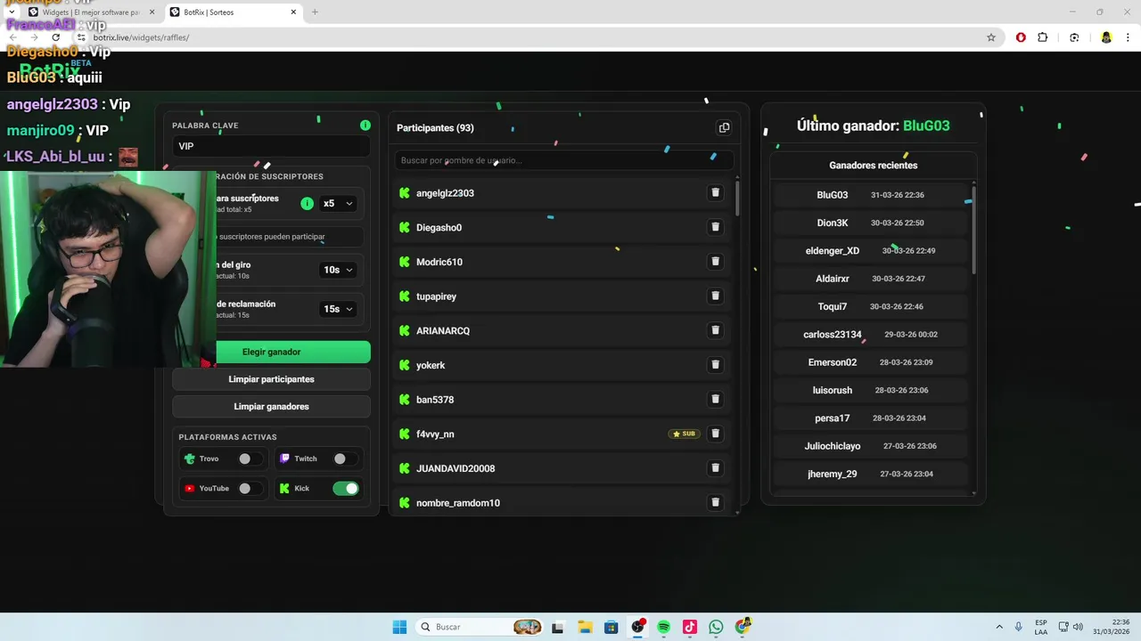Click the taskbar microphone icon
1141x641 pixels.
(x=1019, y=627)
